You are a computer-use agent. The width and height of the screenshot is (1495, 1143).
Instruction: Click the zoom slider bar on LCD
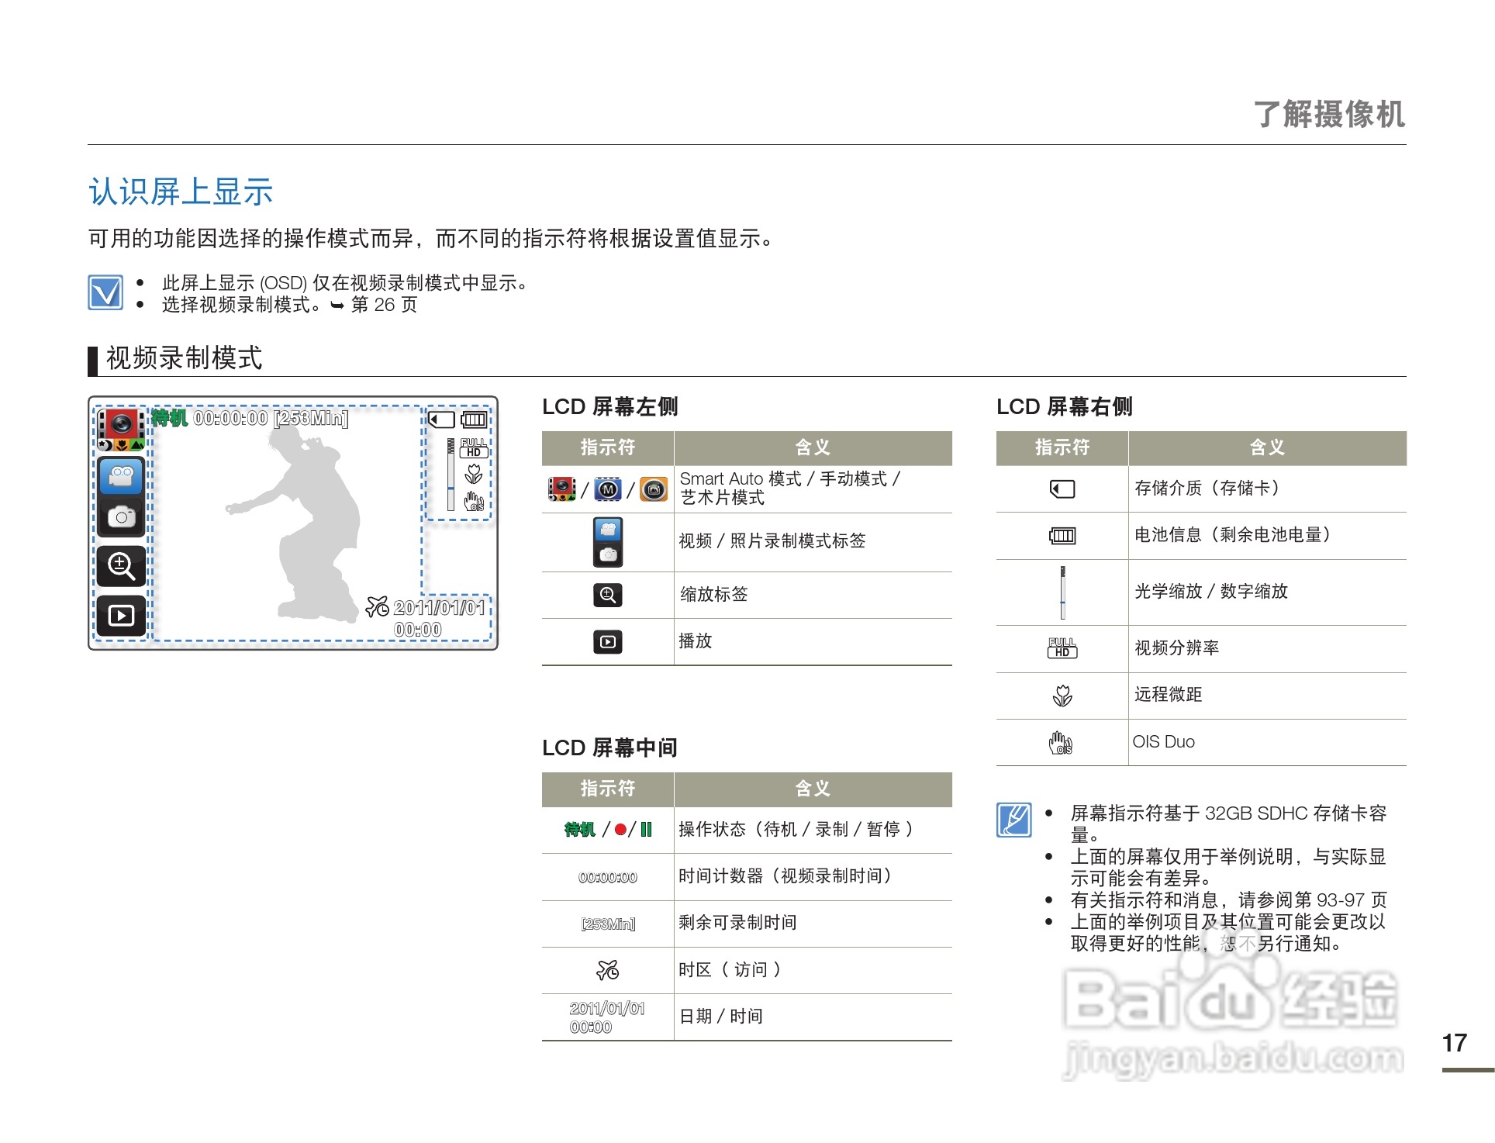[x=451, y=474]
